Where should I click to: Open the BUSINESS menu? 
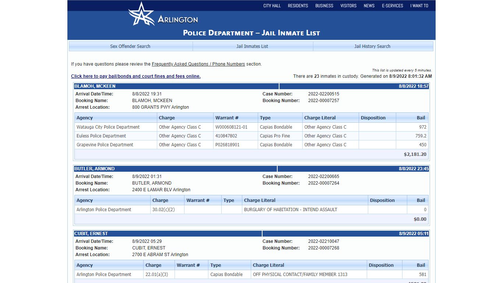point(324,6)
